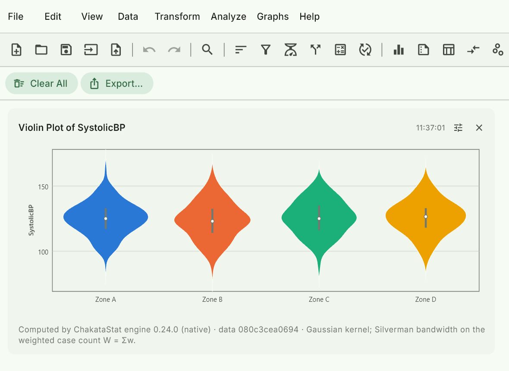Screen dimensions: 509x371
Task: Click the 150 y-axis tick label
Action: click(43, 187)
